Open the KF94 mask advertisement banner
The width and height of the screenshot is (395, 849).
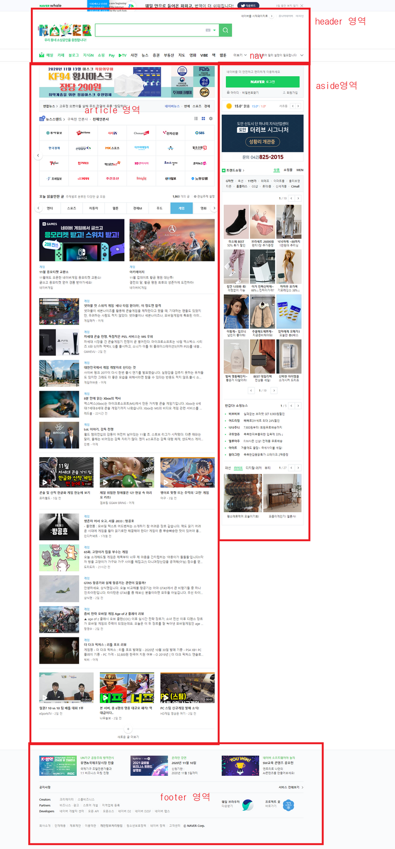point(127,82)
